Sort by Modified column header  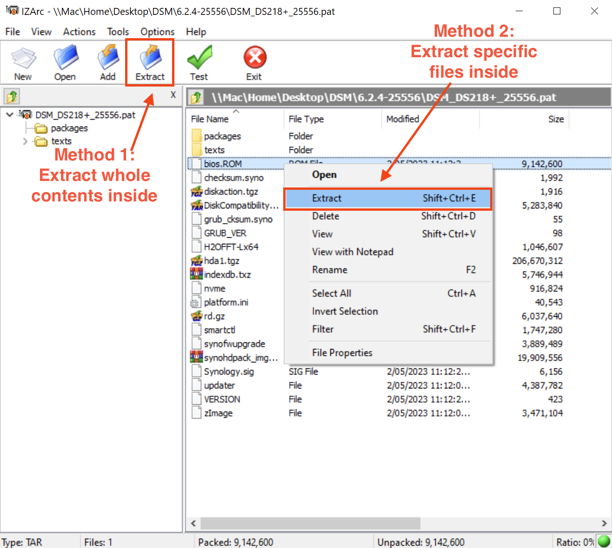point(430,119)
